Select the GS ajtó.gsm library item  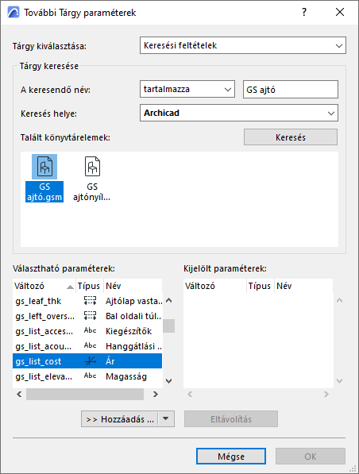[44, 179]
